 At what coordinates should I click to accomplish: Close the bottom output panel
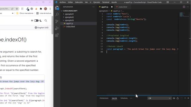point(188,98)
